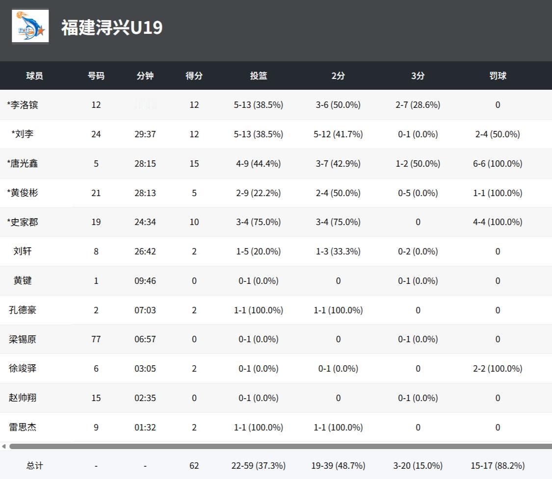Viewport: 552px width, 479px height.
Task: Select the 球员 column header
Action: coord(34,76)
